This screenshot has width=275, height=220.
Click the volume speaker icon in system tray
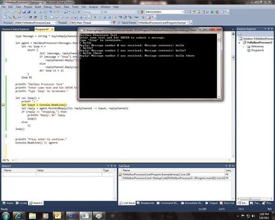[x=253, y=216]
